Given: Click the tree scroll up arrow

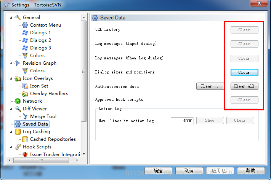Looking at the screenshot, I should tap(84, 17).
